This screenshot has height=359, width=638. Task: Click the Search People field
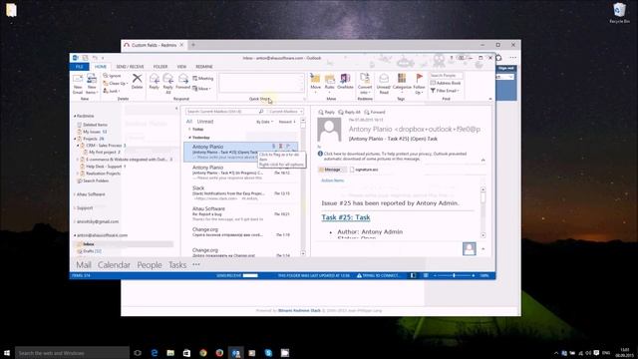pyautogui.click(x=447, y=76)
